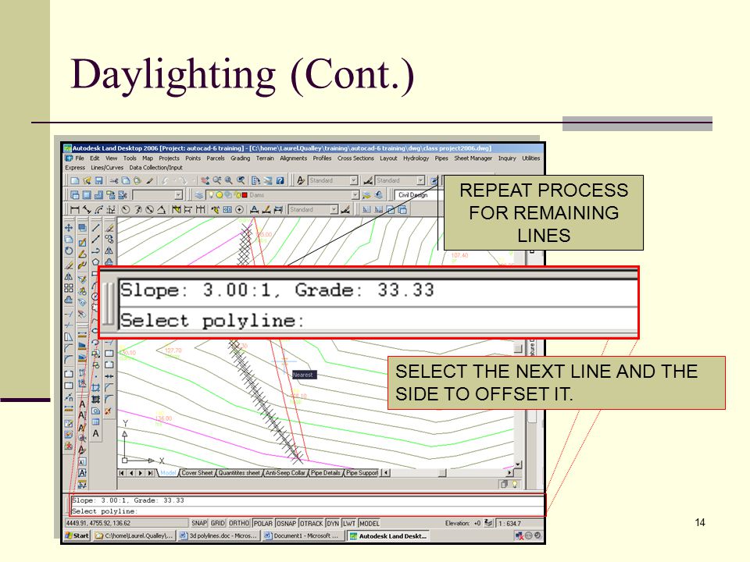
Task: Select the Array grid tool
Action: (x=69, y=288)
